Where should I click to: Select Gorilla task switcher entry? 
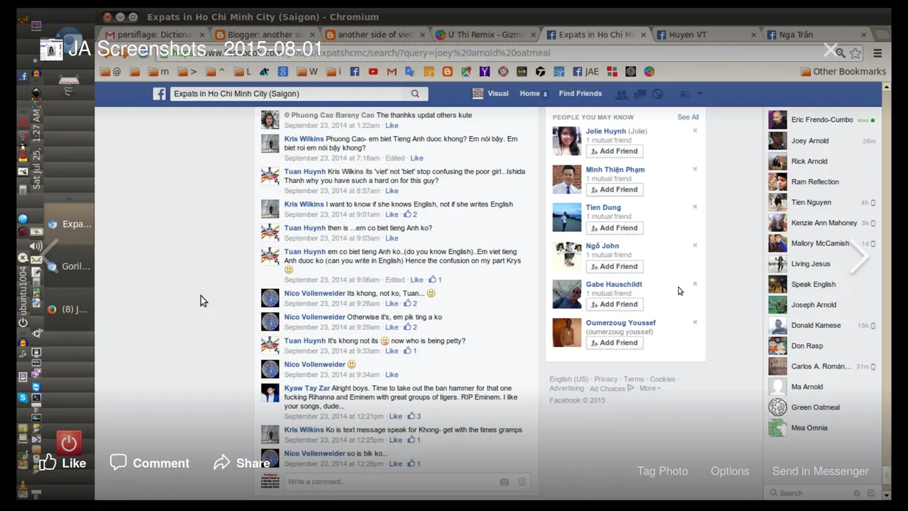coord(69,267)
